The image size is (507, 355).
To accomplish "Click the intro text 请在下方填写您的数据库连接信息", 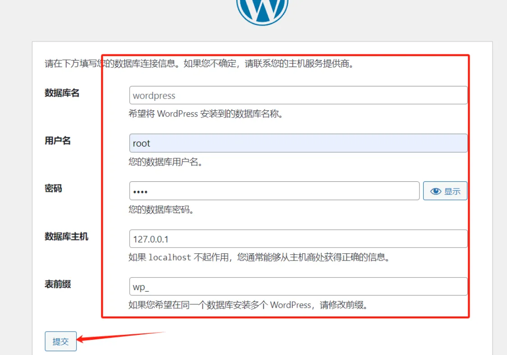I will click(200, 63).
